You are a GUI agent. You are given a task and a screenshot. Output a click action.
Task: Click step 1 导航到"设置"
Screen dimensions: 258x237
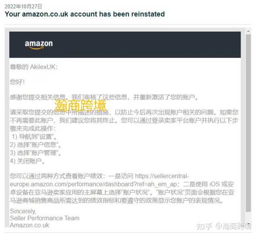34,137
